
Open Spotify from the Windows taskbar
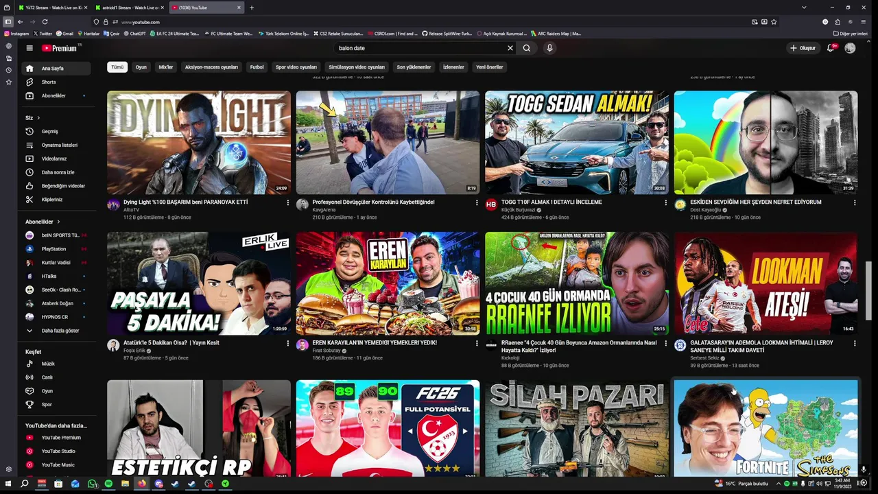[108, 484]
